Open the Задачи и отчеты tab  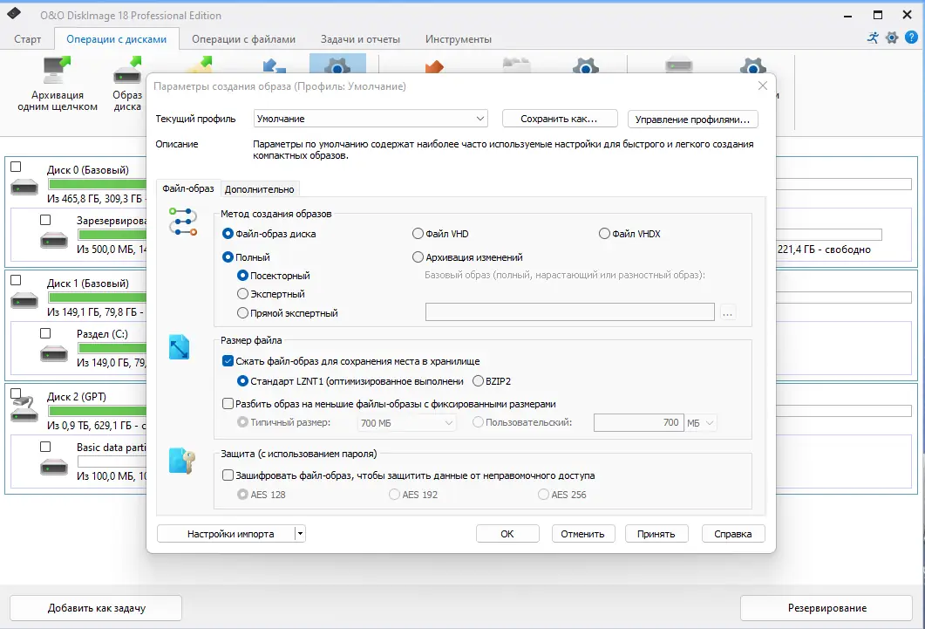point(360,39)
